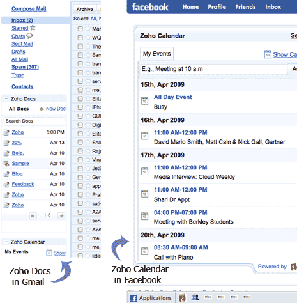Image resolution: width=297 pixels, height=303 pixels.
Task: Click the New Doc link
Action: point(56,109)
